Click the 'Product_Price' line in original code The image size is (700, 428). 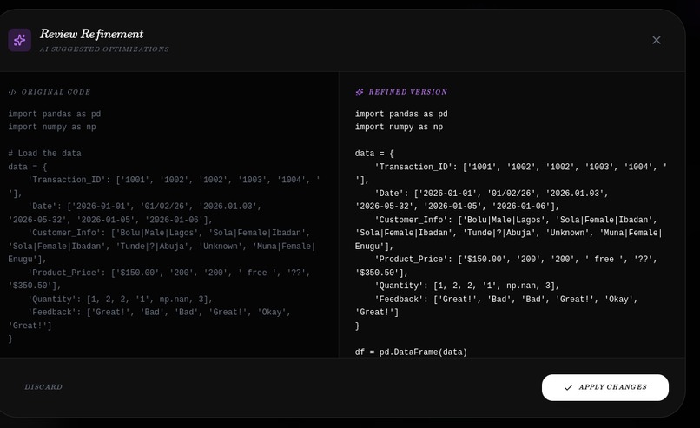168,273
